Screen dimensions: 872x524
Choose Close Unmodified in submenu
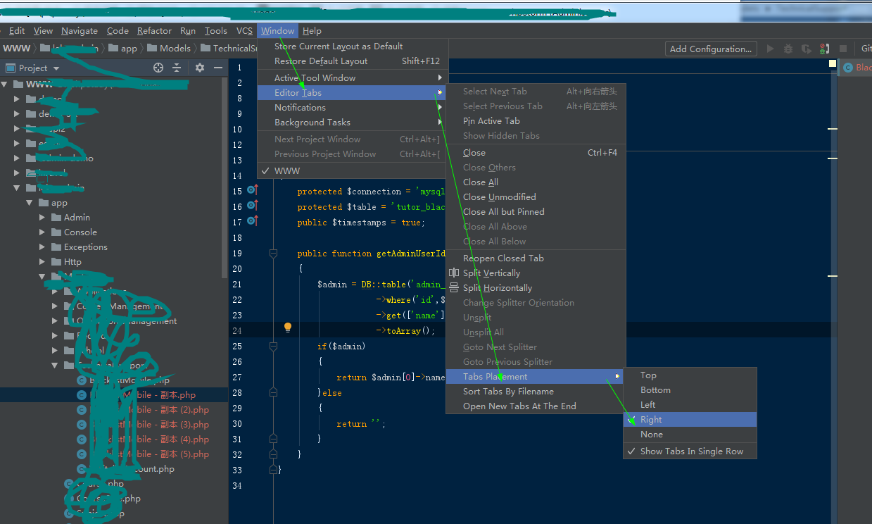[535, 197]
